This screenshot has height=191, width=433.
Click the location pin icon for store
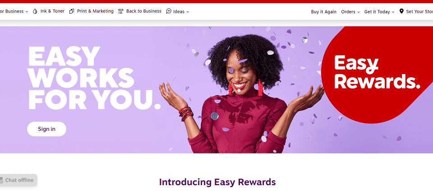(x=401, y=11)
